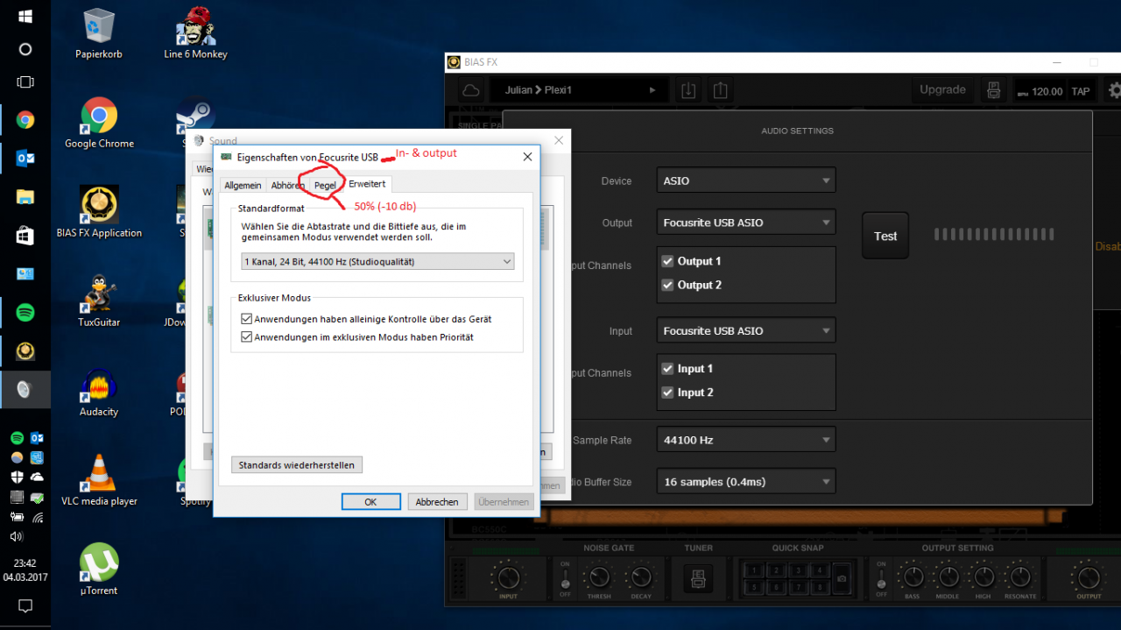Switch to the Abhören tab
Viewport: 1121px width, 630px height.
point(288,185)
